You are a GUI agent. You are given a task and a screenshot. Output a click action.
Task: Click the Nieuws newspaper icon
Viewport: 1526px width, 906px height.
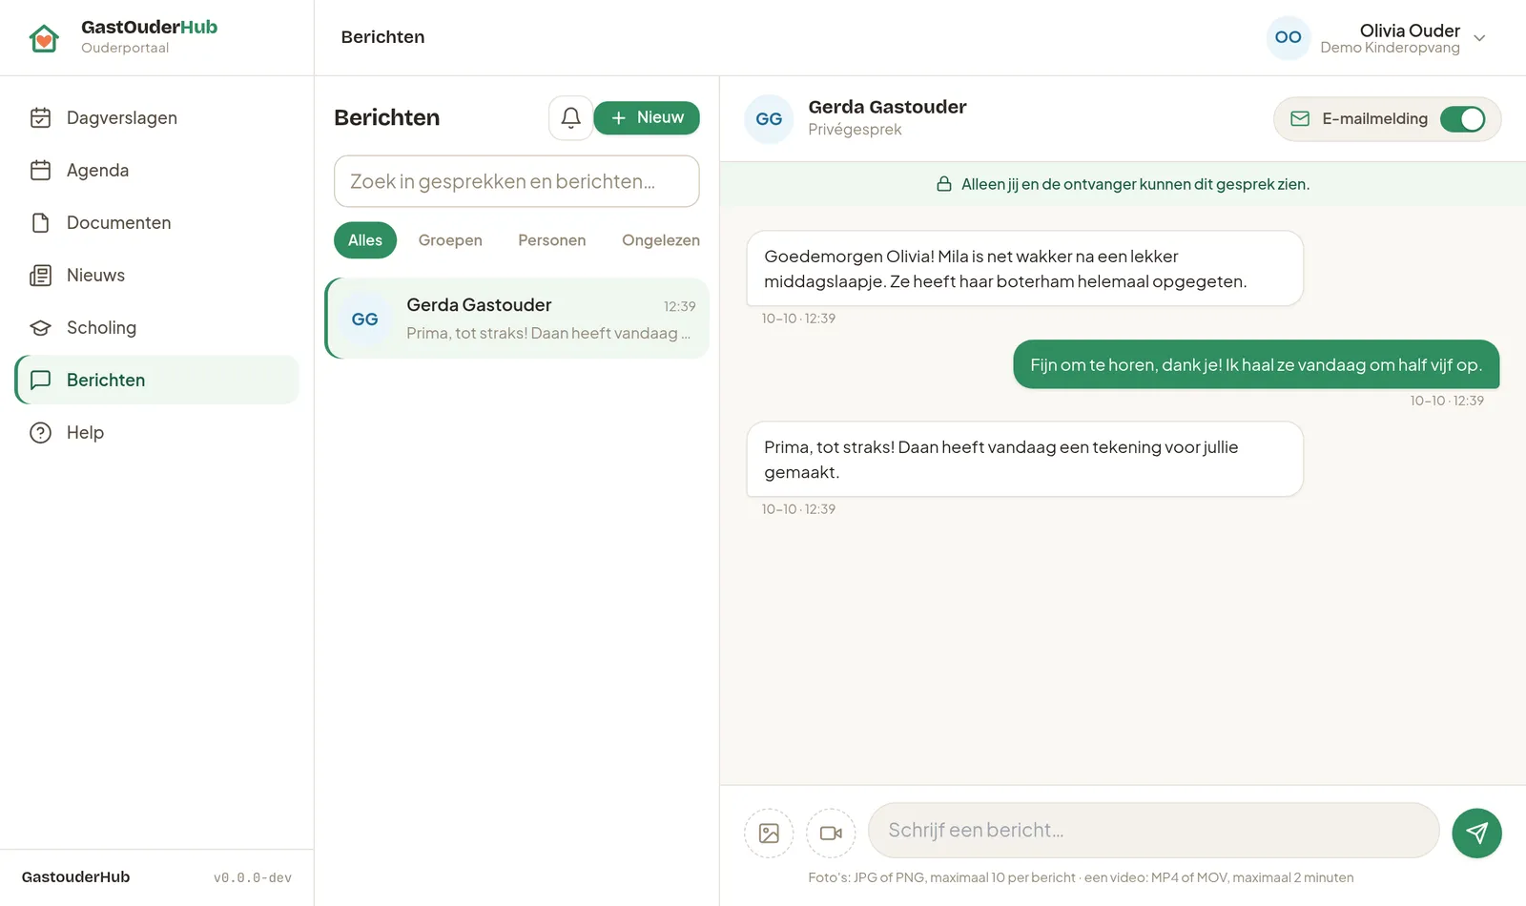point(40,275)
